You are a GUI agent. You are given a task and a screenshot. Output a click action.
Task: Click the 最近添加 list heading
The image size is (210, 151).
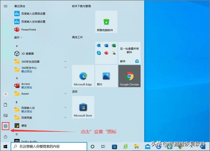click(20, 6)
